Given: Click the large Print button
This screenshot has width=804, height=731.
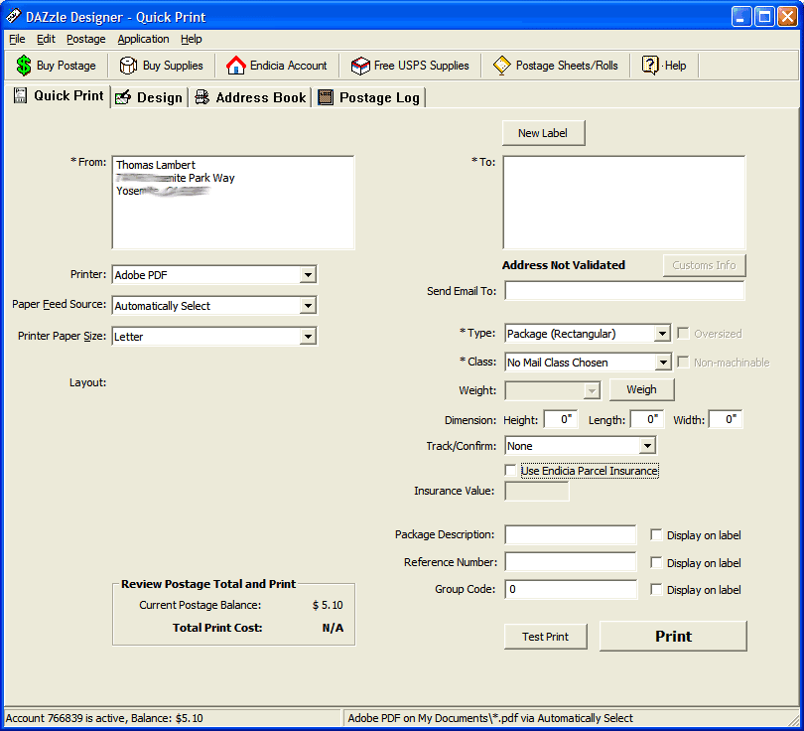Looking at the screenshot, I should point(673,636).
